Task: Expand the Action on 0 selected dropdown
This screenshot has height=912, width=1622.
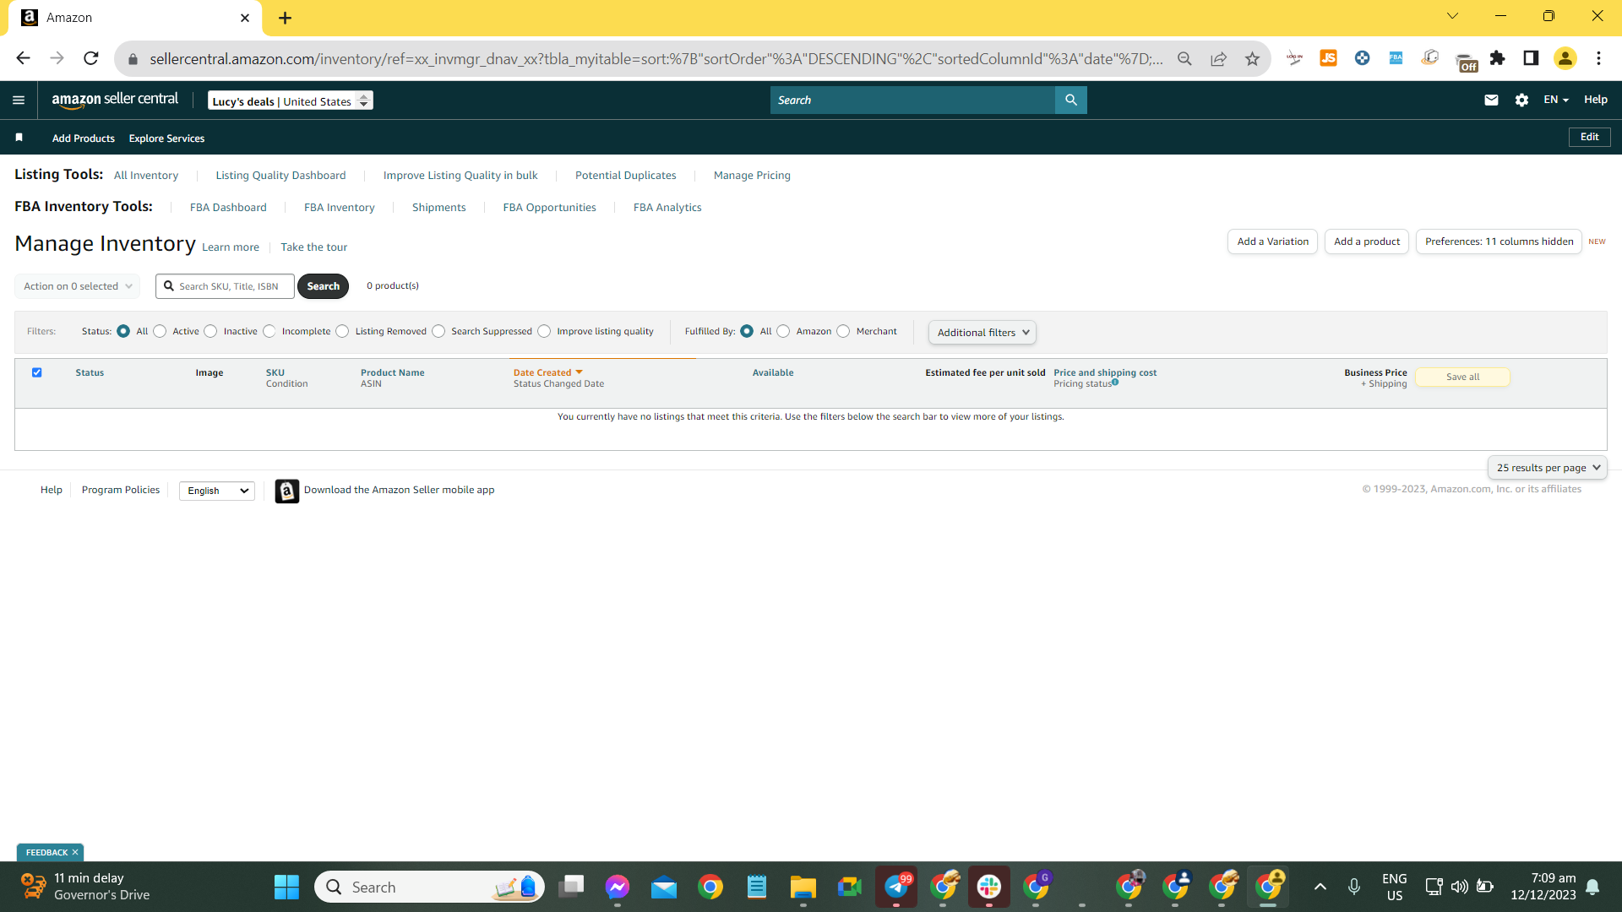Action: (x=78, y=286)
